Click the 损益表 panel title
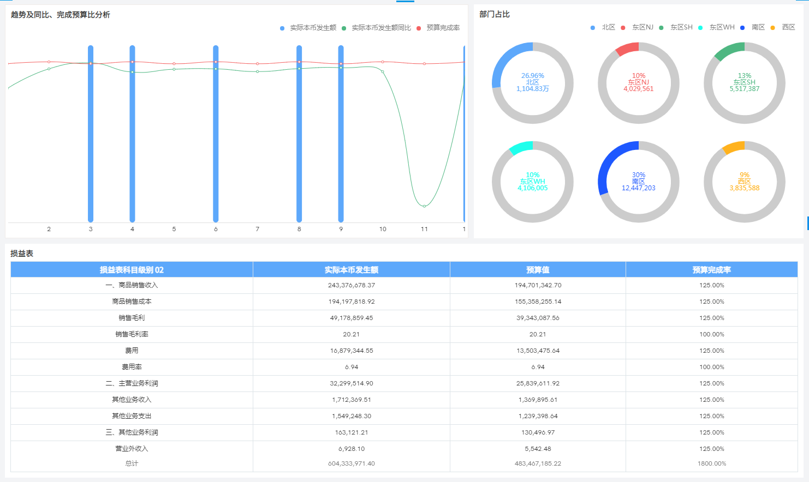809x482 pixels. [22, 254]
